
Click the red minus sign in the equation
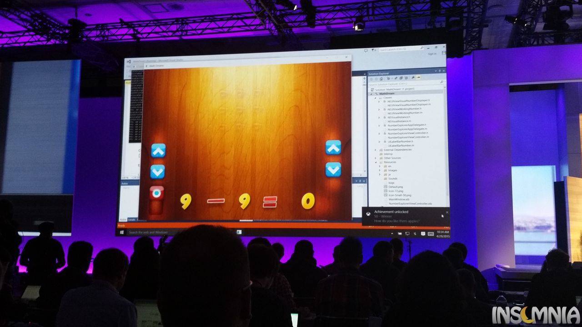coord(216,200)
